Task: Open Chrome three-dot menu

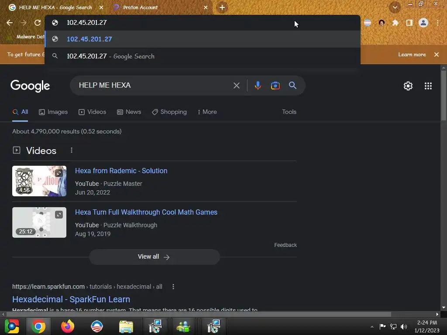Action: tap(437, 23)
